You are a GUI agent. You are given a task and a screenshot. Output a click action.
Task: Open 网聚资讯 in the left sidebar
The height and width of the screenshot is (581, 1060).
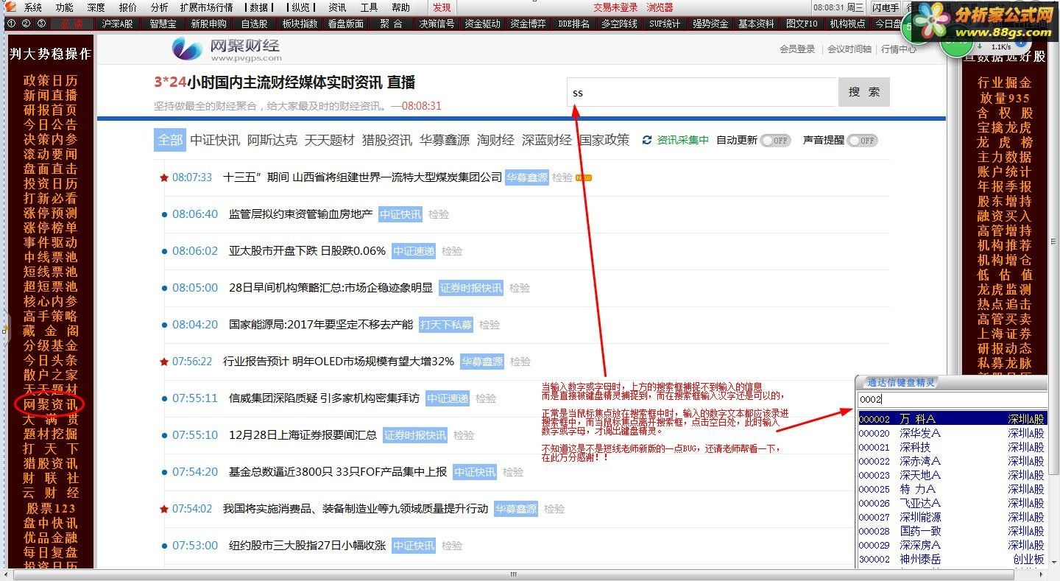pos(50,404)
